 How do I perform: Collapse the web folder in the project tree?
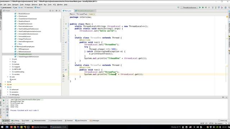tap(8, 77)
